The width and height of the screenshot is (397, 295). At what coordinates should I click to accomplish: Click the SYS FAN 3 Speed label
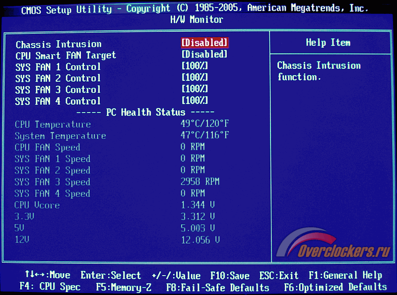(53, 182)
